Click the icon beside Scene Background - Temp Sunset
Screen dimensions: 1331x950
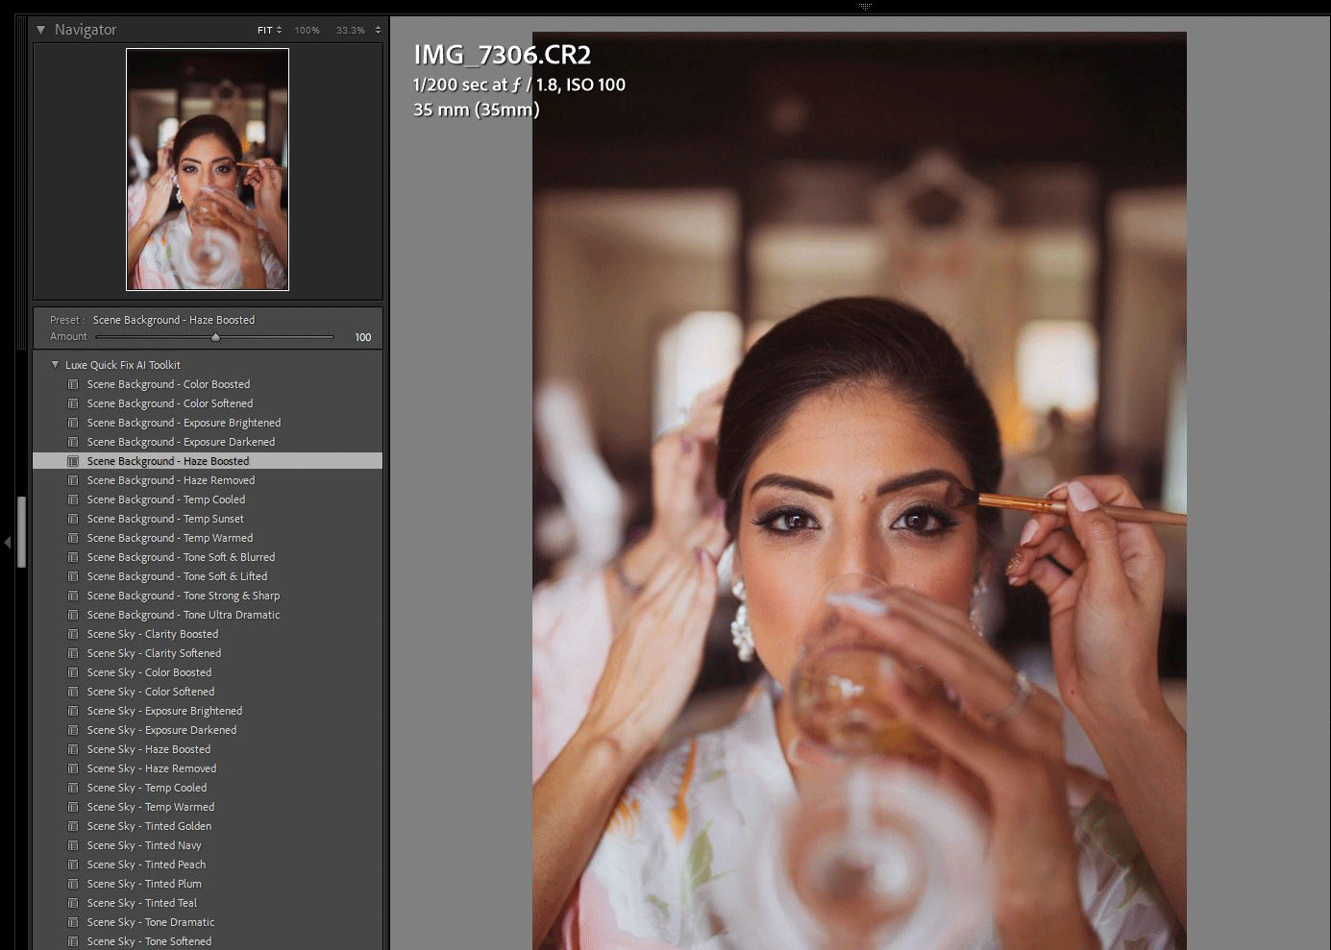(73, 519)
